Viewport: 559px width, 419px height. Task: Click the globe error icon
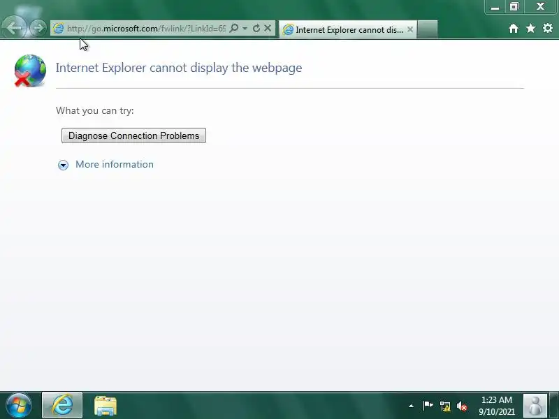[30, 71]
